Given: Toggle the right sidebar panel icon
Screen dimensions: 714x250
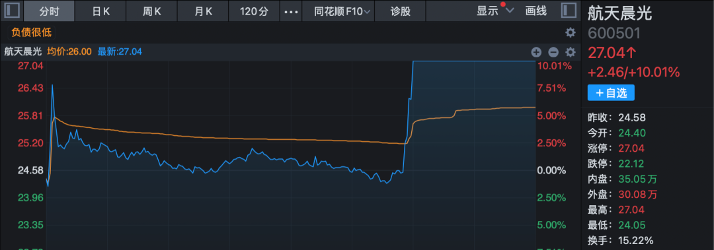Looking at the screenshot, I should tap(569, 11).
